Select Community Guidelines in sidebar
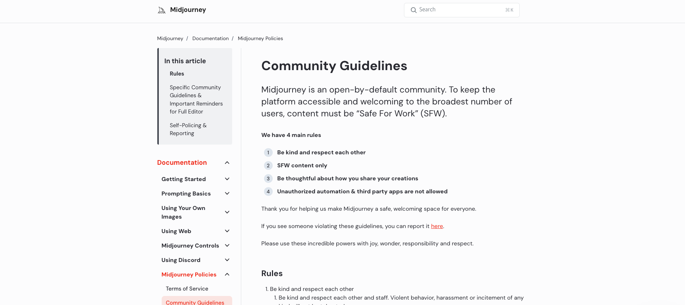685x305 pixels. pyautogui.click(x=195, y=302)
